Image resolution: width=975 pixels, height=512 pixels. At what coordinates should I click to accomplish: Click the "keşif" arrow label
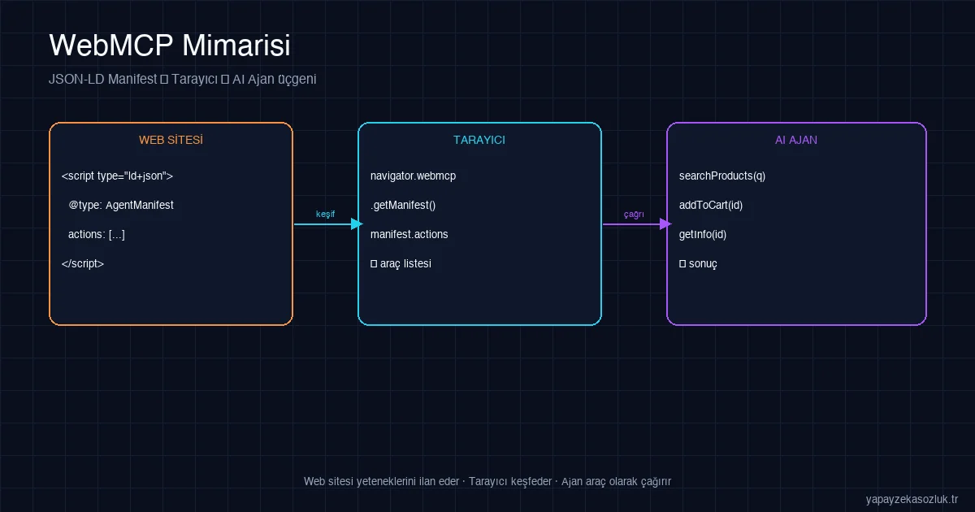pos(325,214)
